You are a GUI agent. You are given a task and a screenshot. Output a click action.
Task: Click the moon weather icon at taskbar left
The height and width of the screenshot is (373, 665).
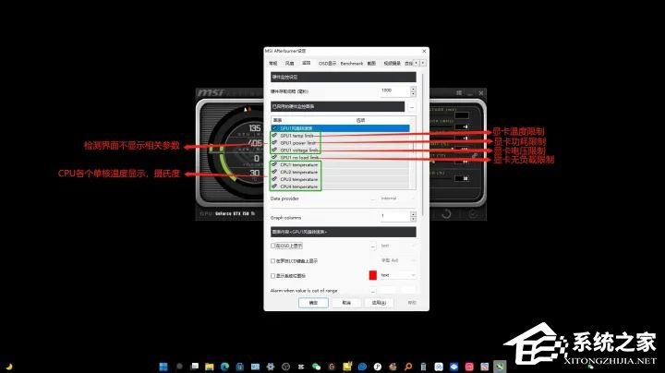point(9,367)
